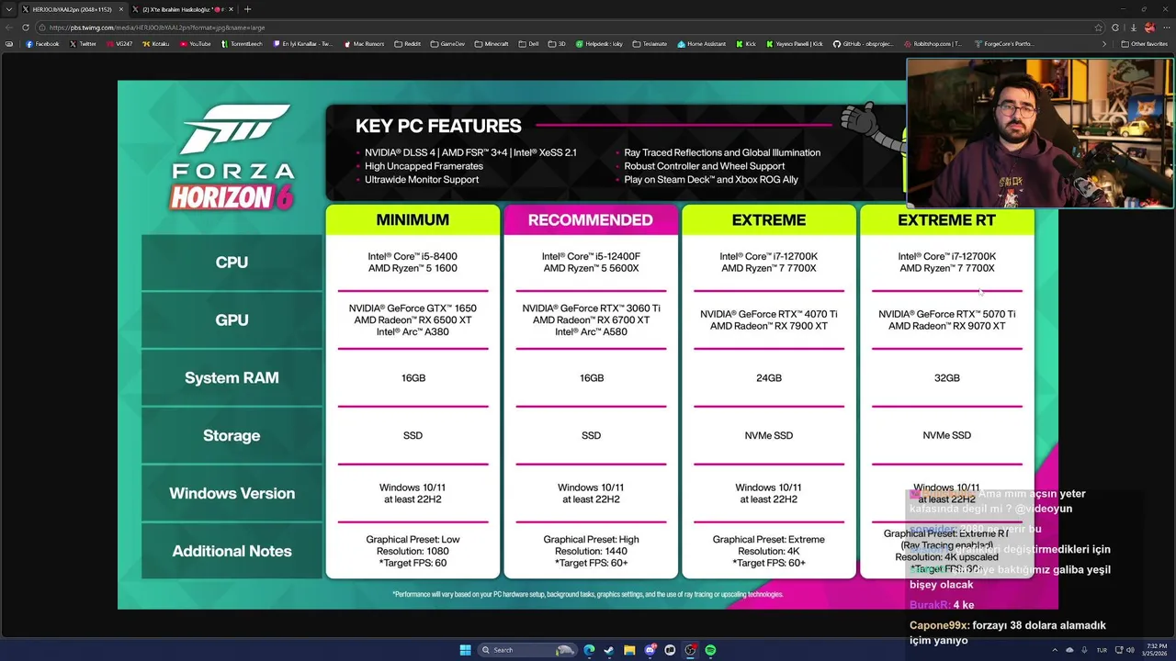Click the Additional Notes row label
The width and height of the screenshot is (1176, 661).
232,552
